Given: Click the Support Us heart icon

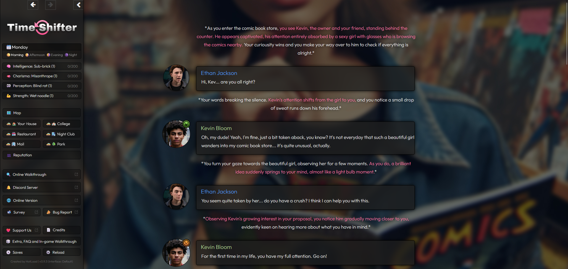Looking at the screenshot, I should 9,230.
